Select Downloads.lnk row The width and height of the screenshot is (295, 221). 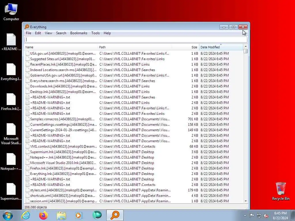134,86
